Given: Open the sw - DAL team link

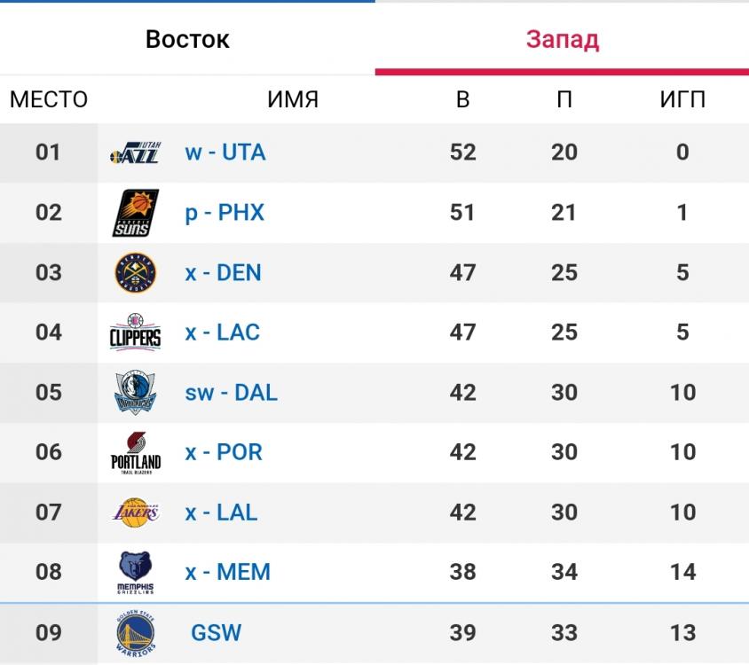Looking at the screenshot, I should pos(231,393).
